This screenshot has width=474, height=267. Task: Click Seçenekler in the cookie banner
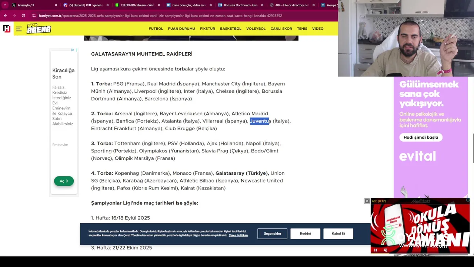coord(273,234)
